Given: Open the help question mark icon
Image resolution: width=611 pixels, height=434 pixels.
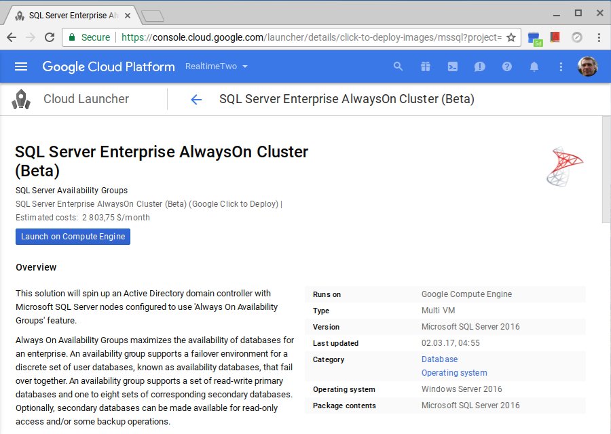Looking at the screenshot, I should pos(507,66).
